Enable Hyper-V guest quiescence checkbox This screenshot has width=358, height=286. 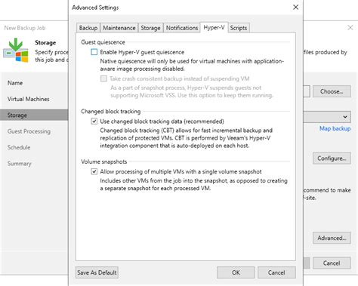pos(94,52)
